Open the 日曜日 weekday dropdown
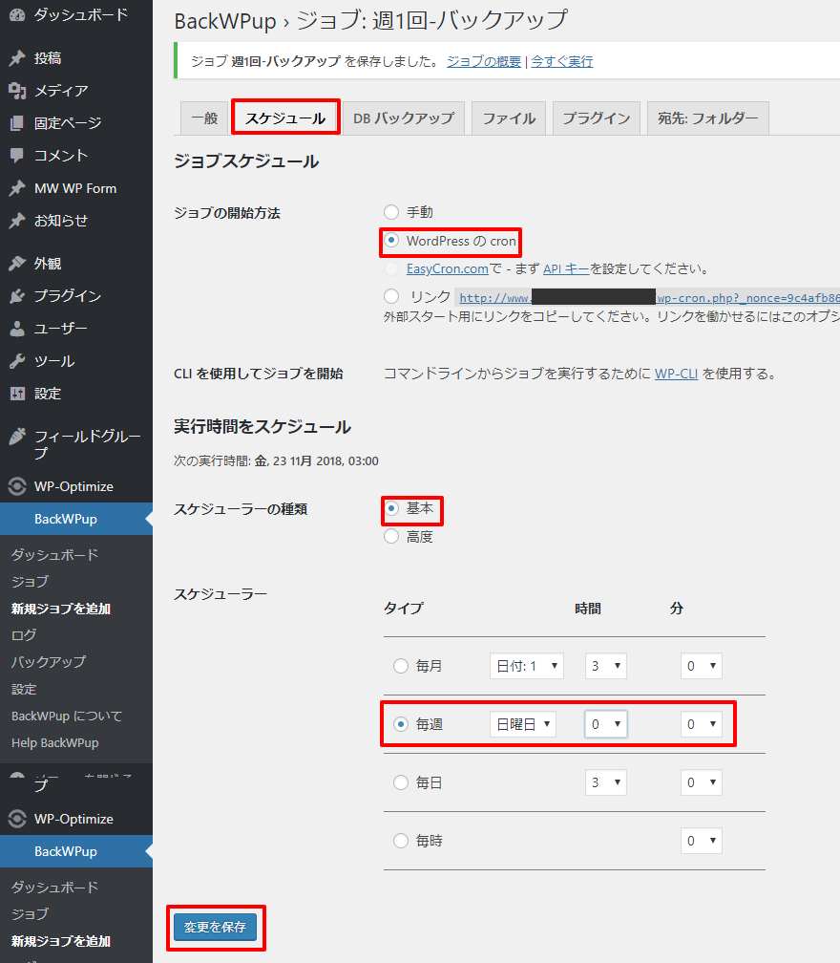The width and height of the screenshot is (840, 963). pos(523,724)
